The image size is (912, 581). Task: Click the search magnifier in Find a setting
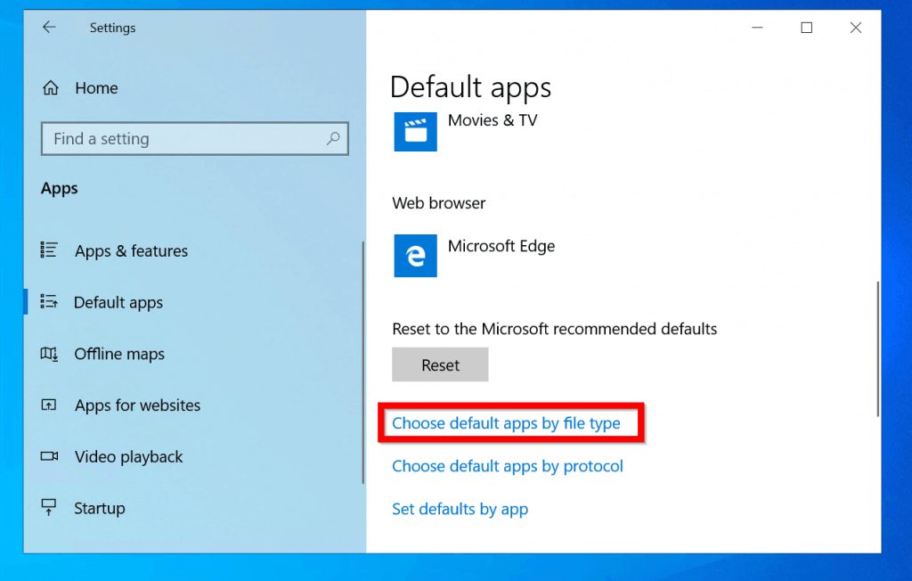tap(333, 139)
